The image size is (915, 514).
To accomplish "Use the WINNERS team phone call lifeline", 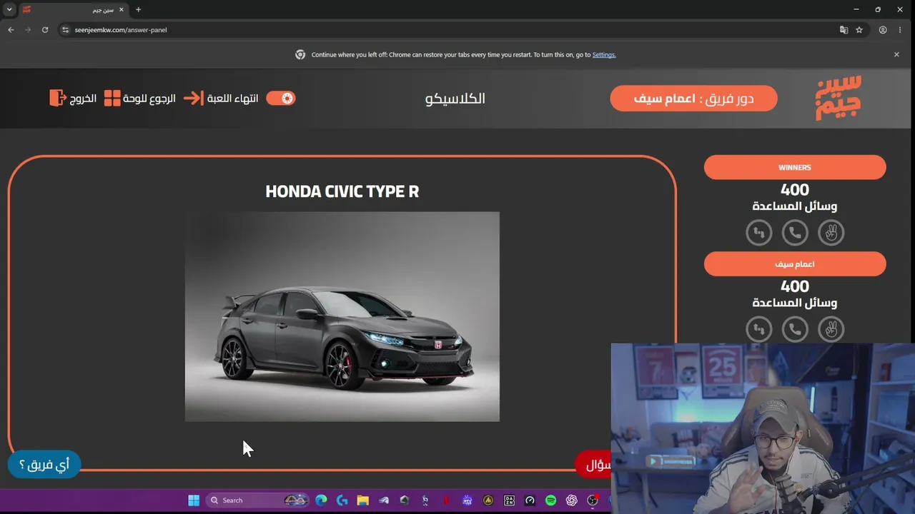I will (x=795, y=233).
